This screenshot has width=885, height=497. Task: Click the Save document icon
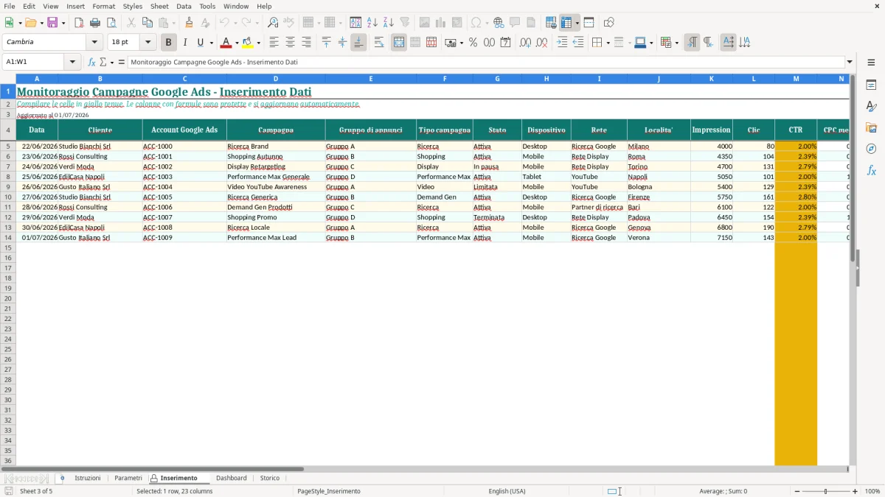(x=52, y=23)
